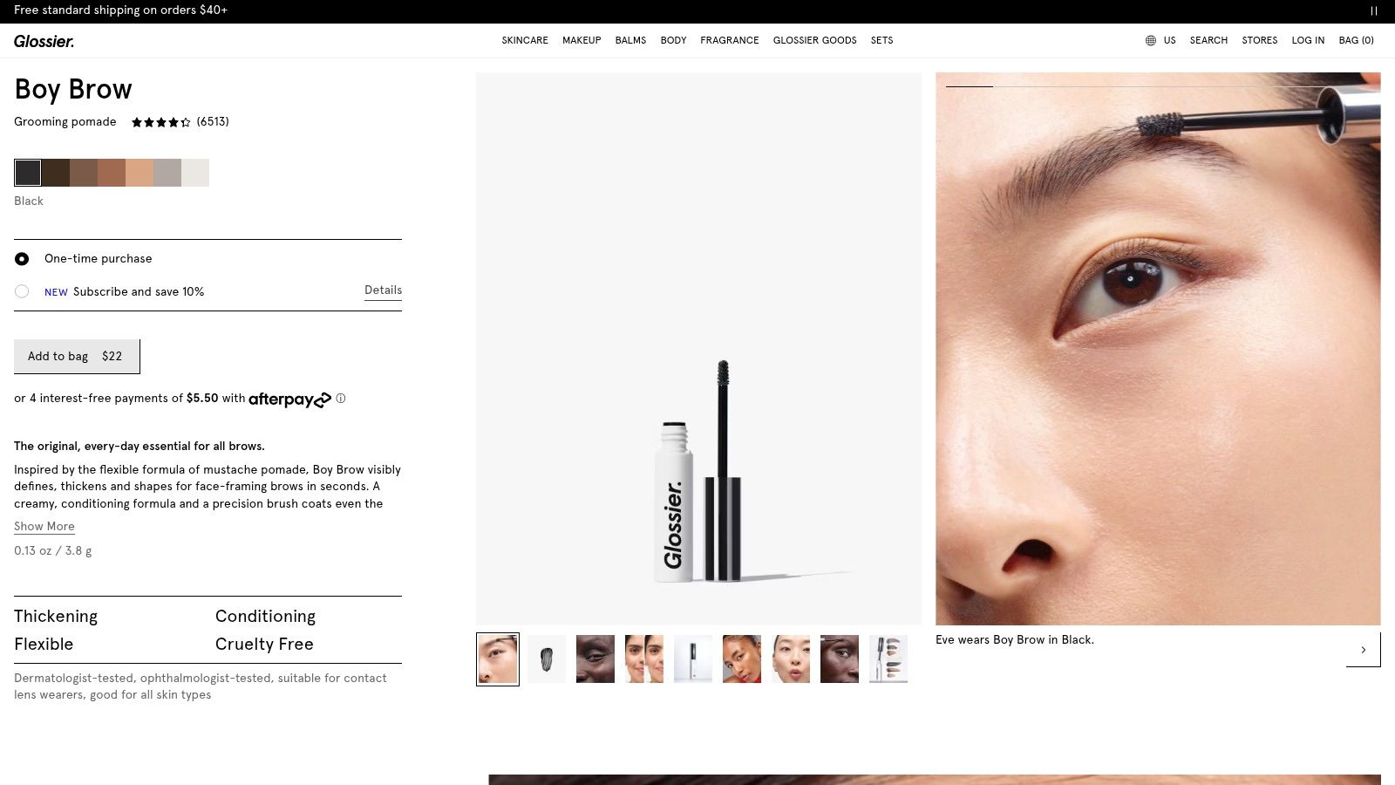Viewport: 1395px width, 785px height.
Task: Open Afterpay info icon
Action: click(341, 399)
